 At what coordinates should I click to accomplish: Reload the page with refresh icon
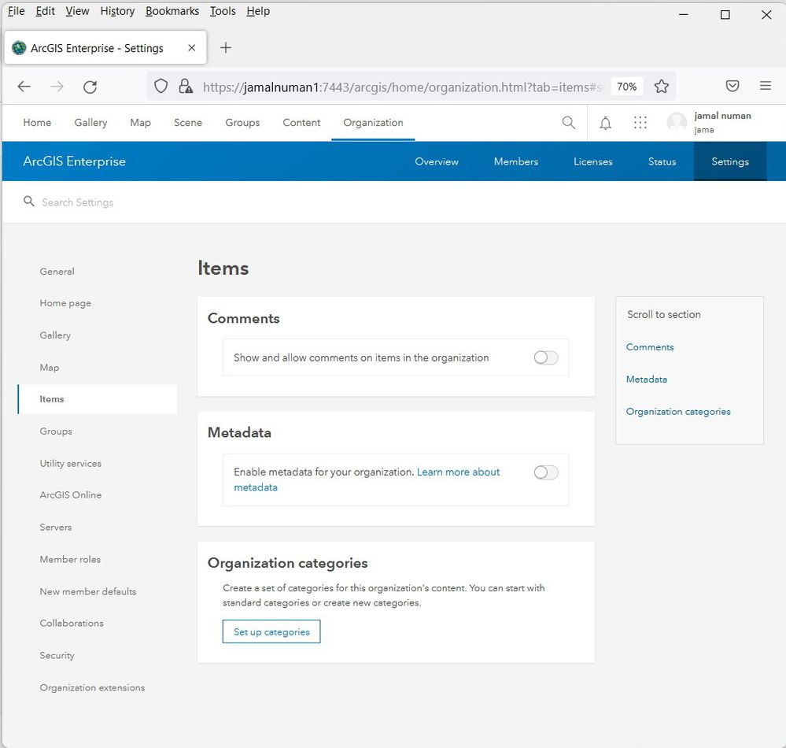[x=90, y=87]
